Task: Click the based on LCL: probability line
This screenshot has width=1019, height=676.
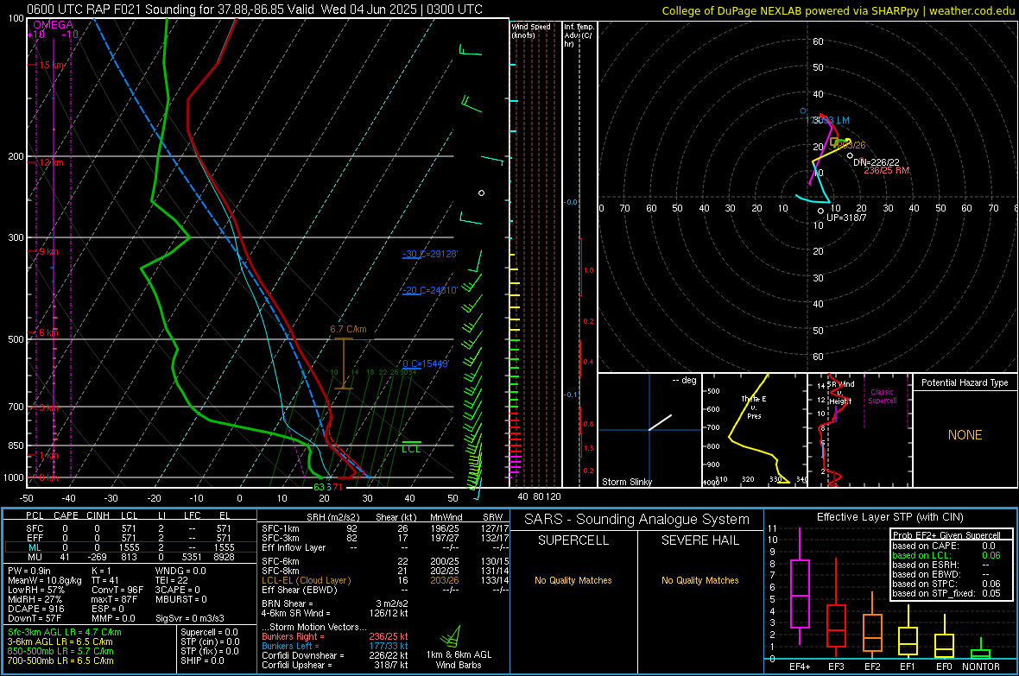Action: [946, 555]
